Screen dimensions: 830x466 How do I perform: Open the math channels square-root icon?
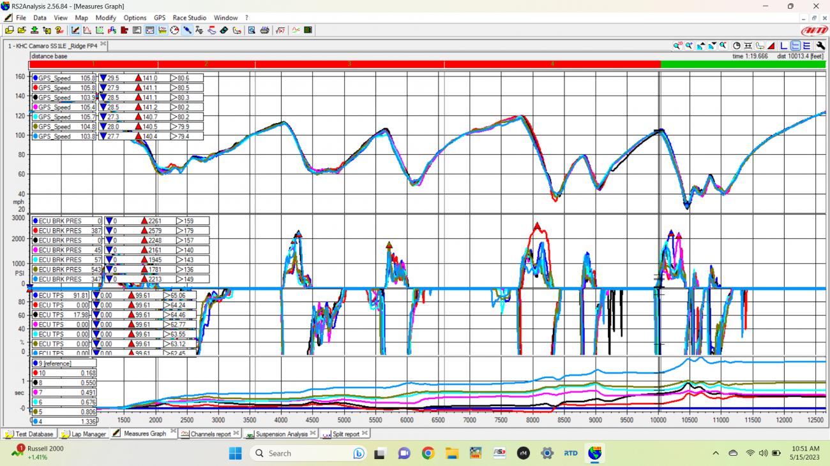[x=280, y=30]
